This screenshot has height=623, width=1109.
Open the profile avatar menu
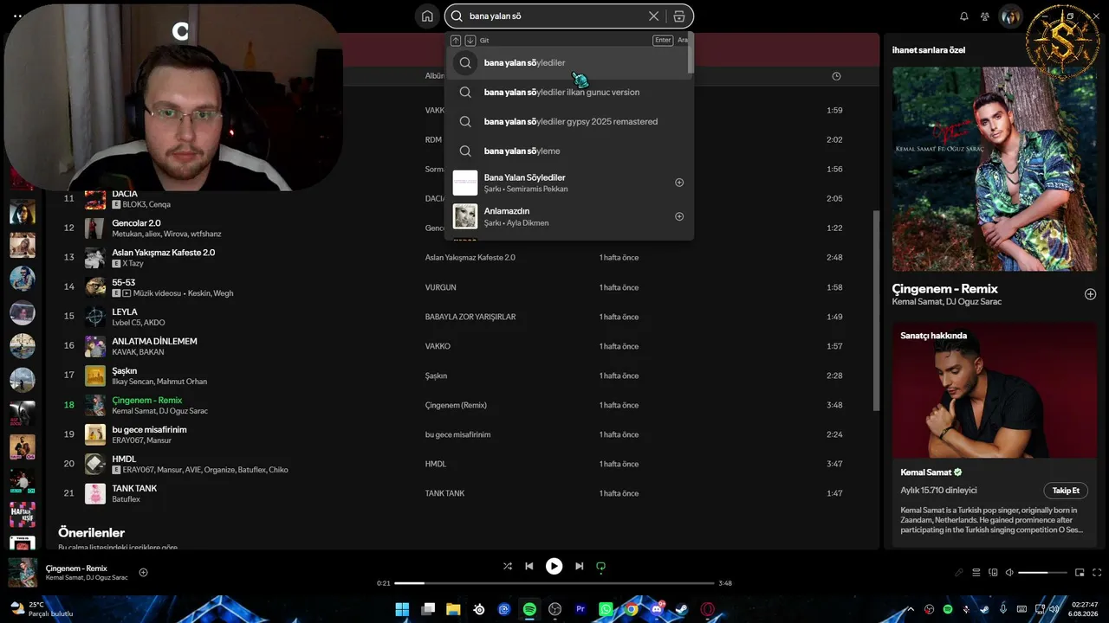pos(1010,16)
